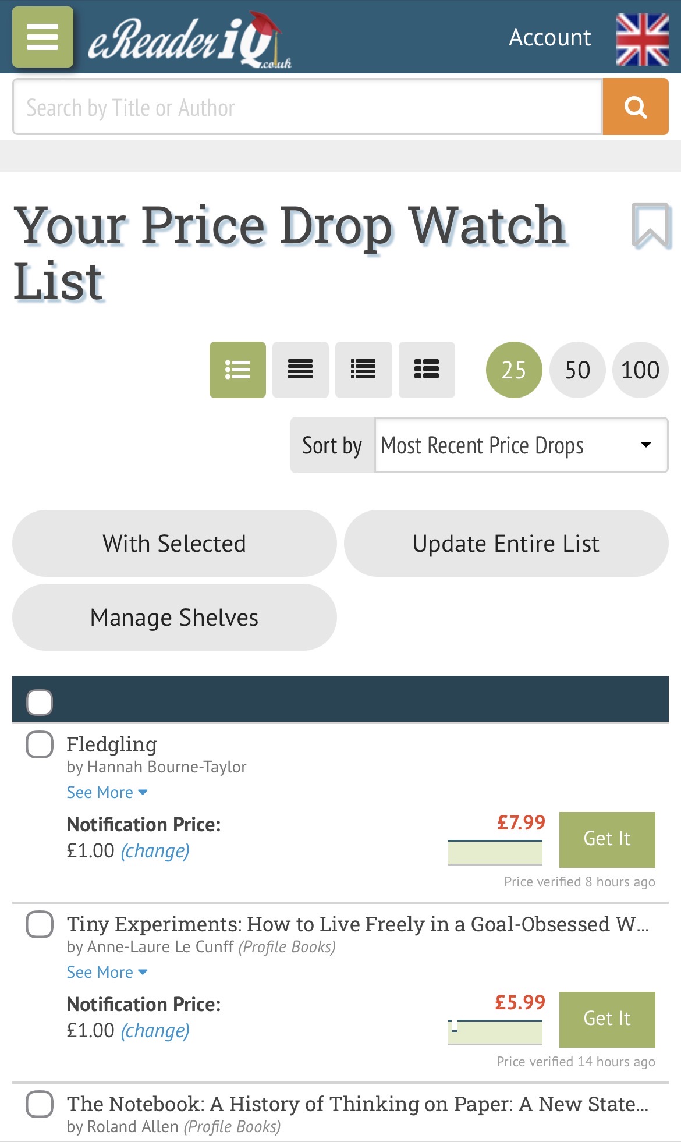Click the orange search magnifier button
The height and width of the screenshot is (1142, 681).
pyautogui.click(x=635, y=107)
